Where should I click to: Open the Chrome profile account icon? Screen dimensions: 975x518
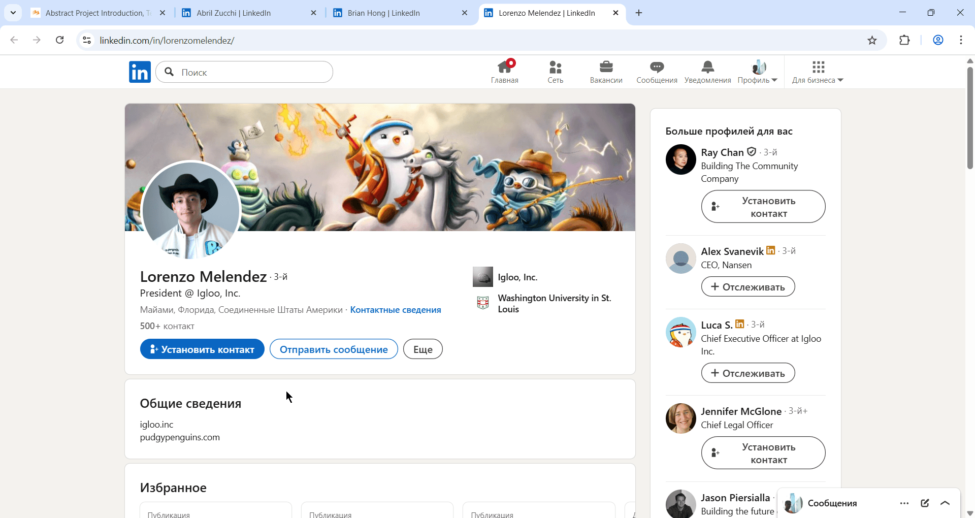pos(938,40)
